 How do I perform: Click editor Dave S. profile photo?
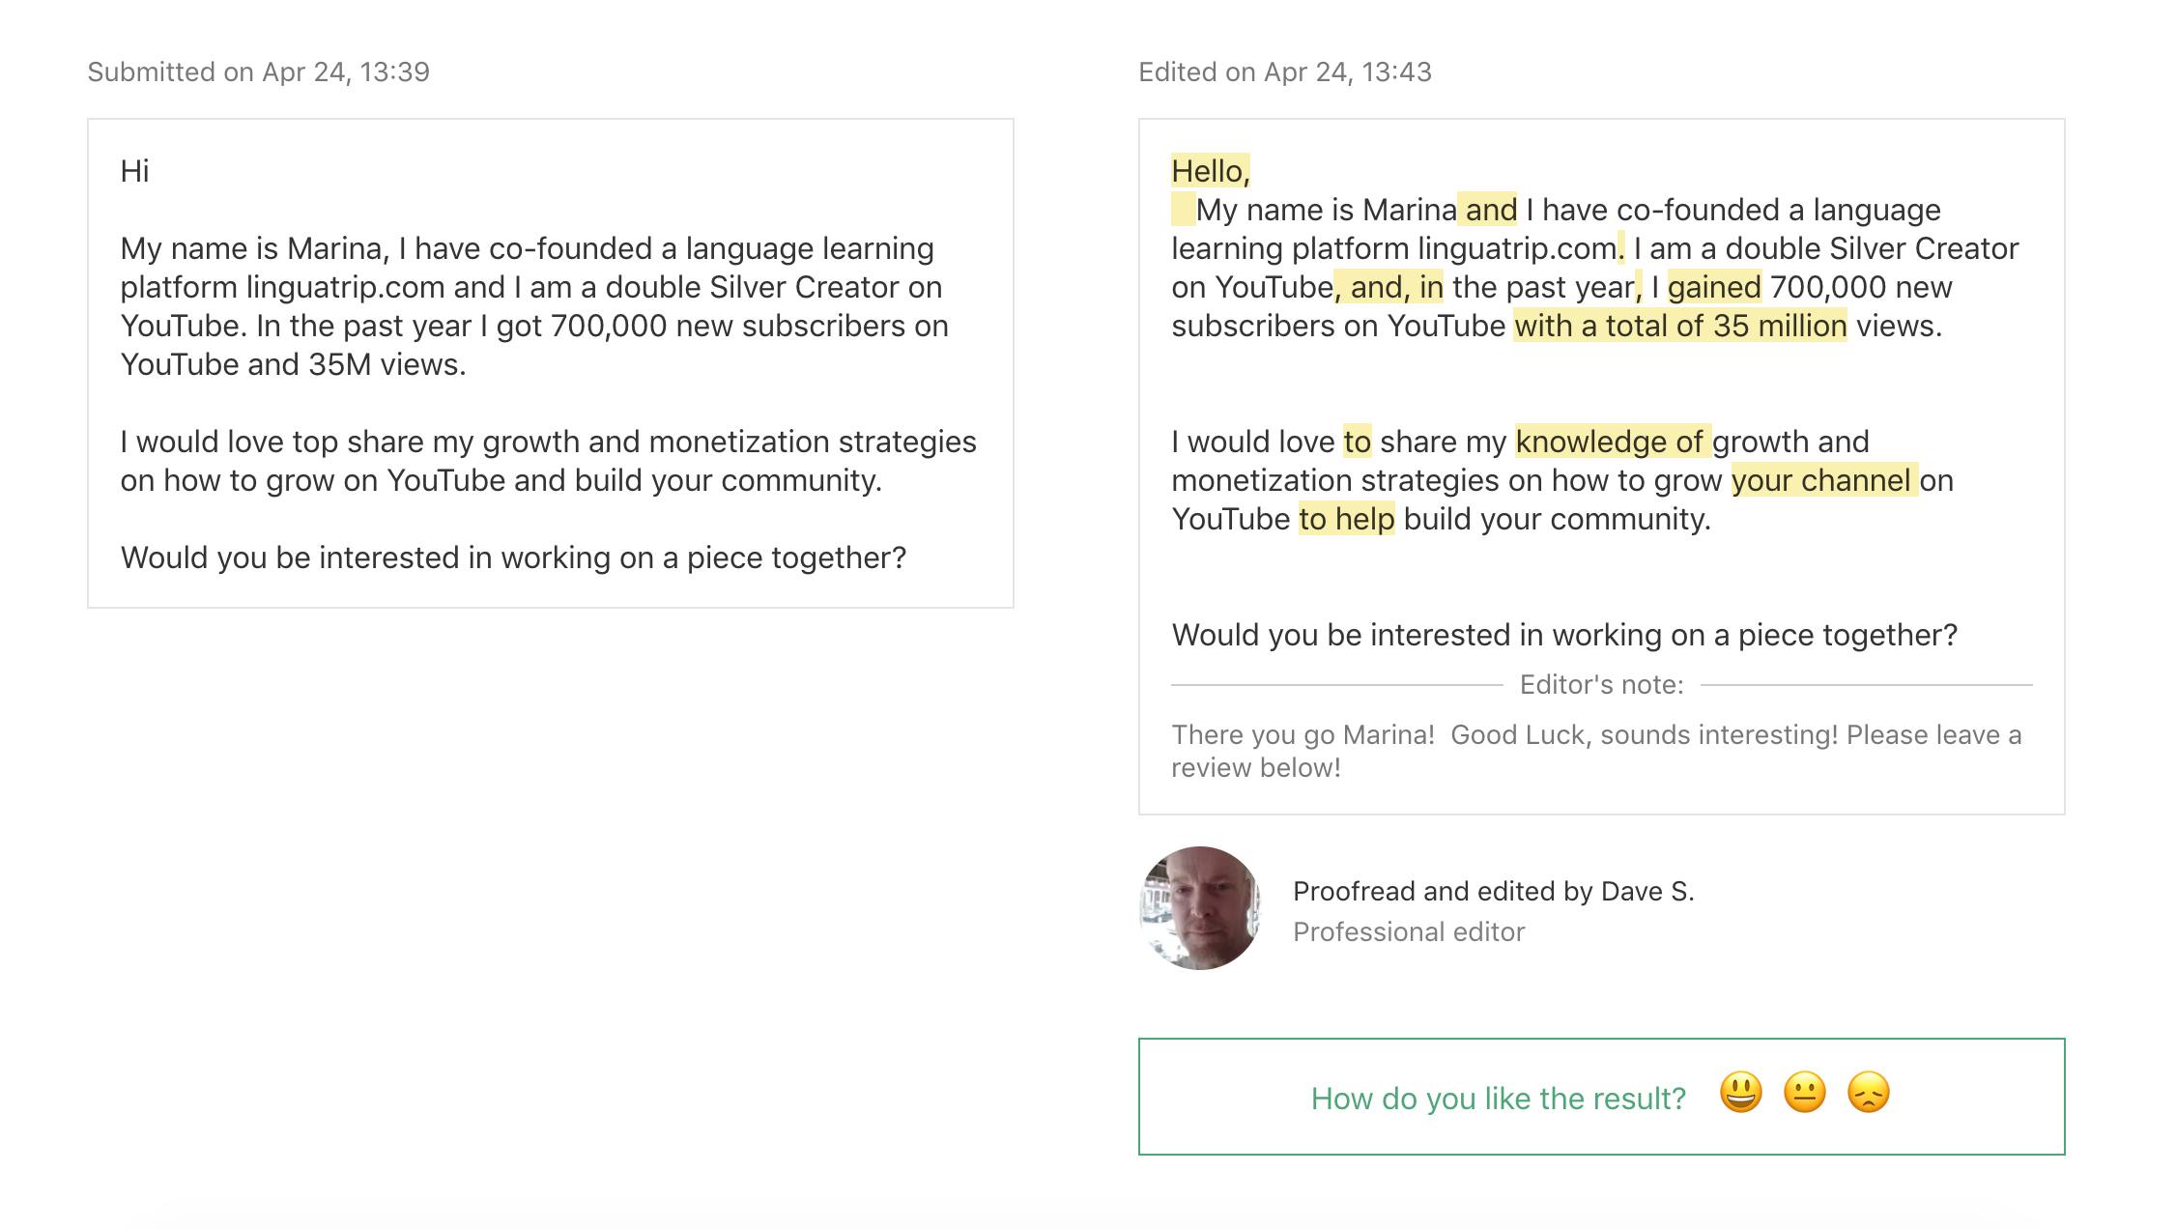coord(1200,908)
